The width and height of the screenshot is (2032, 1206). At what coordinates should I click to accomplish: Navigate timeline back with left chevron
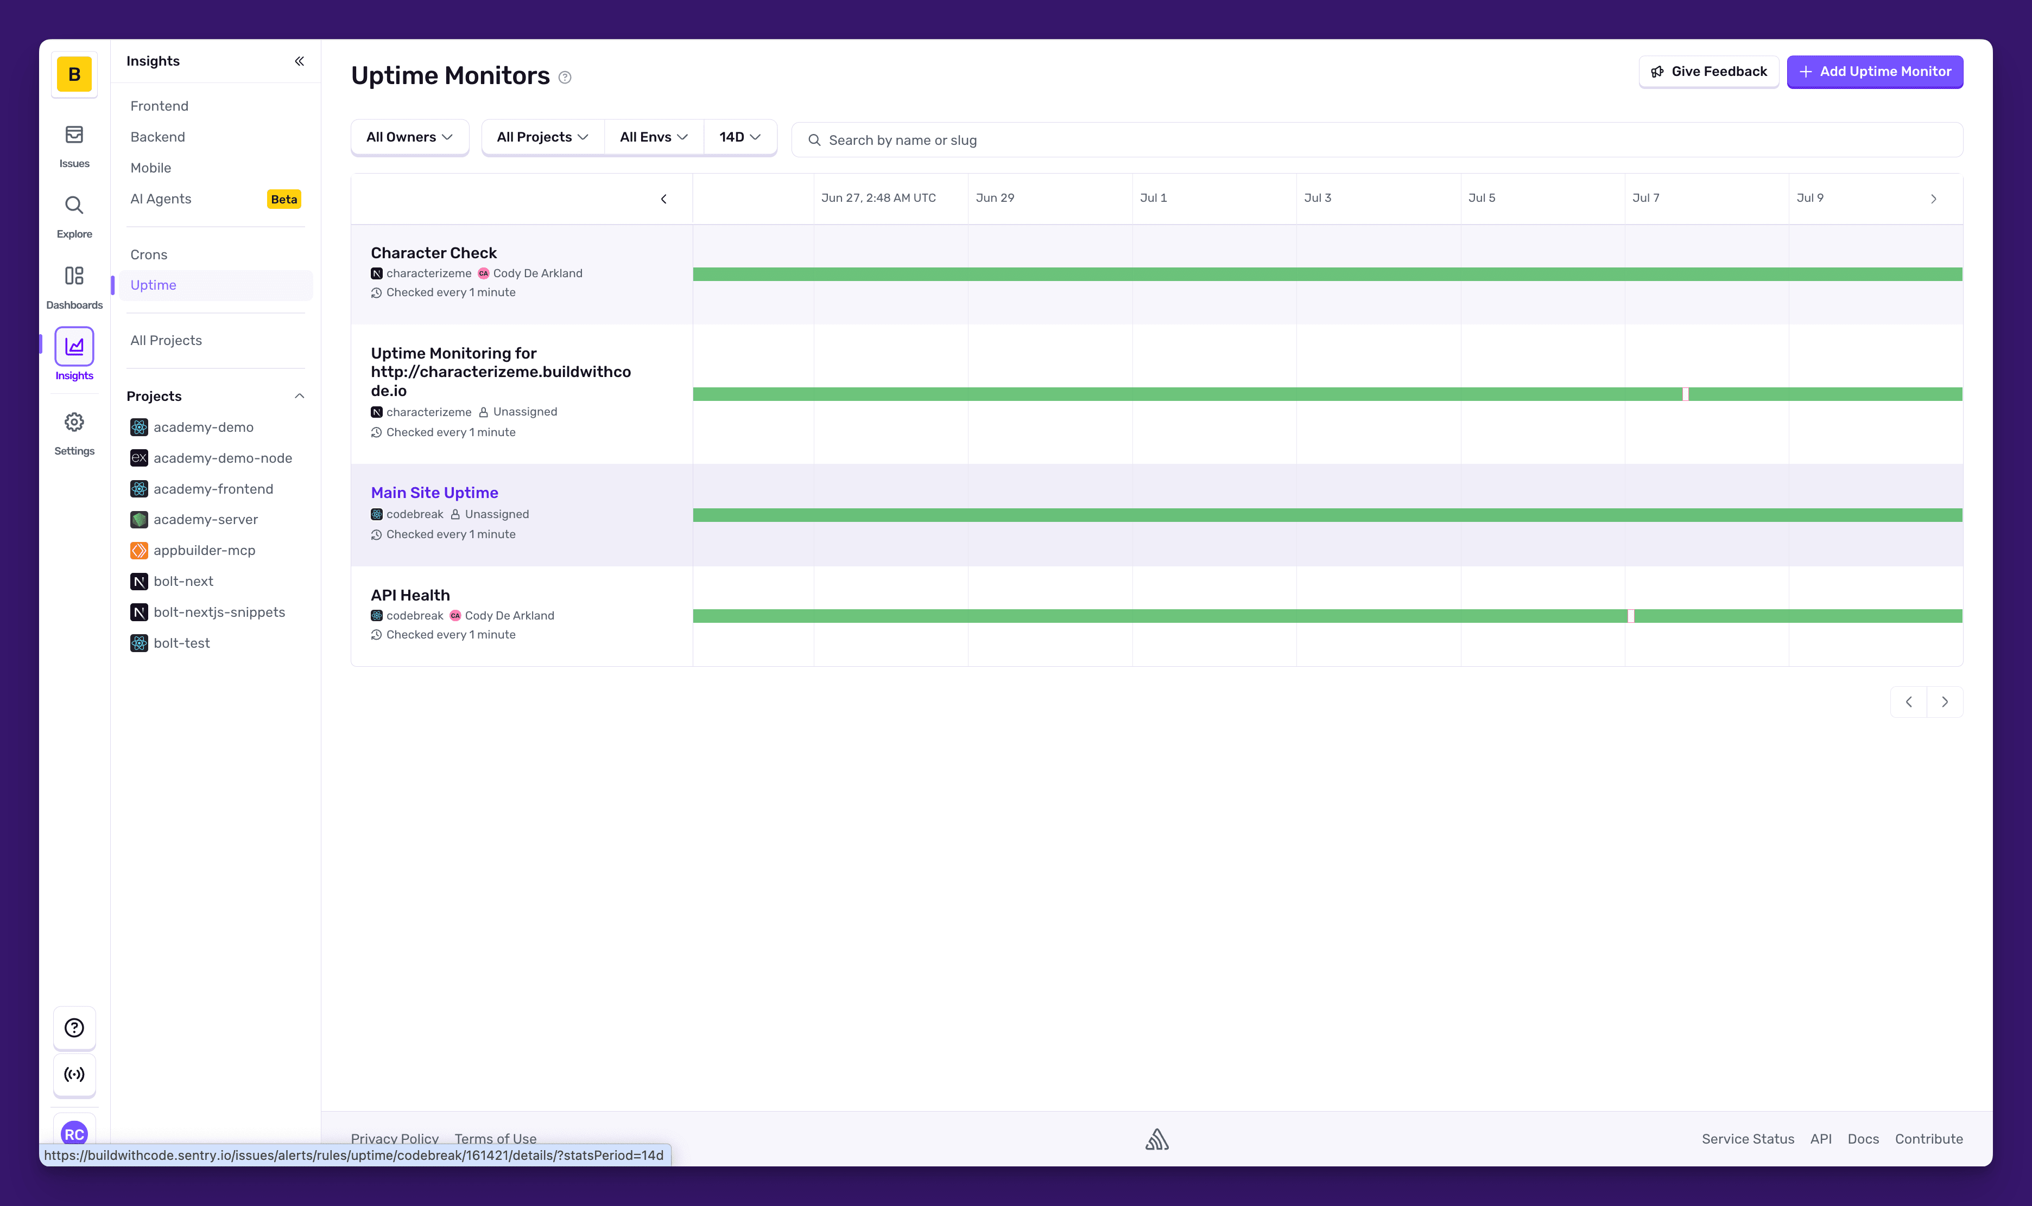(663, 199)
